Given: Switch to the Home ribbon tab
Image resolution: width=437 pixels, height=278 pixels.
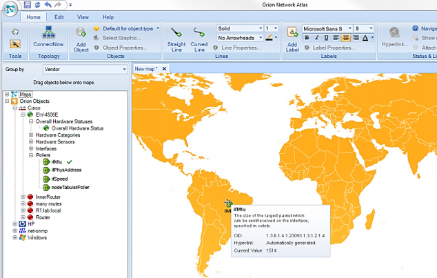Looking at the screenshot, I should click(34, 17).
